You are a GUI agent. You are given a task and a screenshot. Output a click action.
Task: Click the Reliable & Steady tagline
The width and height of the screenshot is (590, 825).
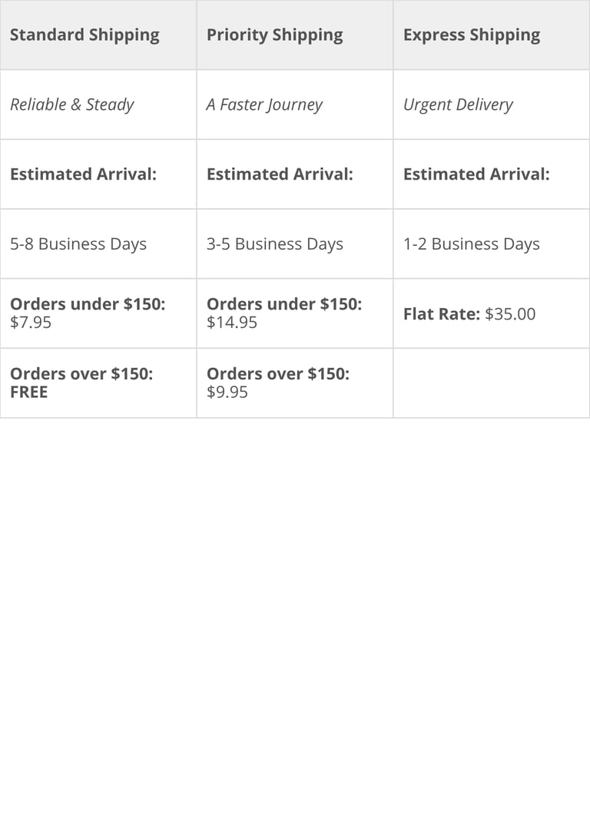[x=71, y=104]
